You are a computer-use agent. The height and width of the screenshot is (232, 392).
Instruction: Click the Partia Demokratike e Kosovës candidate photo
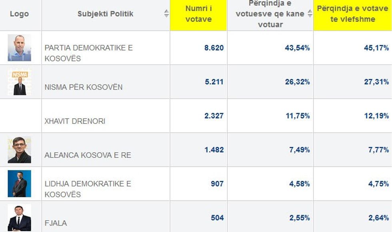point(19,48)
